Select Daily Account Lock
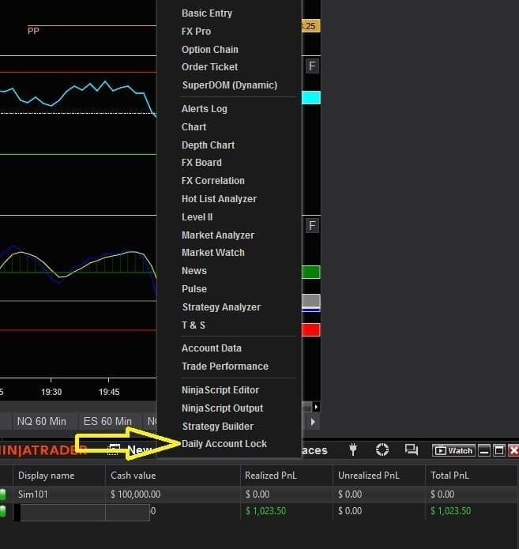Image resolution: width=519 pixels, height=549 pixels. (224, 444)
